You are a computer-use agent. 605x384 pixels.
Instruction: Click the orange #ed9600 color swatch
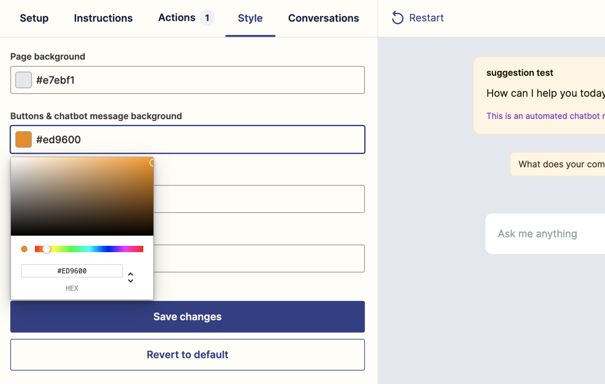point(23,139)
